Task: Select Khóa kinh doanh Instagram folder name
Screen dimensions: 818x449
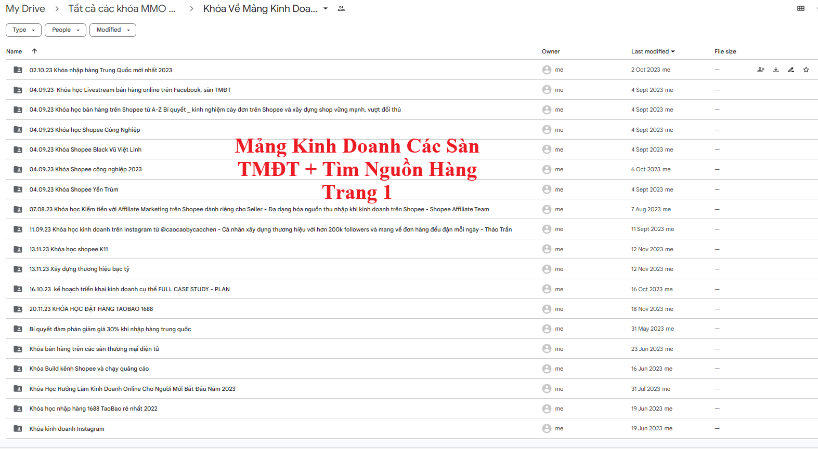Action: [x=67, y=429]
